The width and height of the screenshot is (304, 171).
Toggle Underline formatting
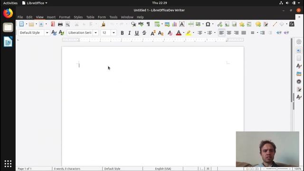tap(137, 33)
